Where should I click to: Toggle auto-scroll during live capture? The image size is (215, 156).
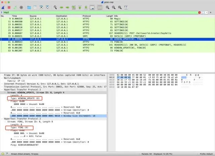click(92, 7)
